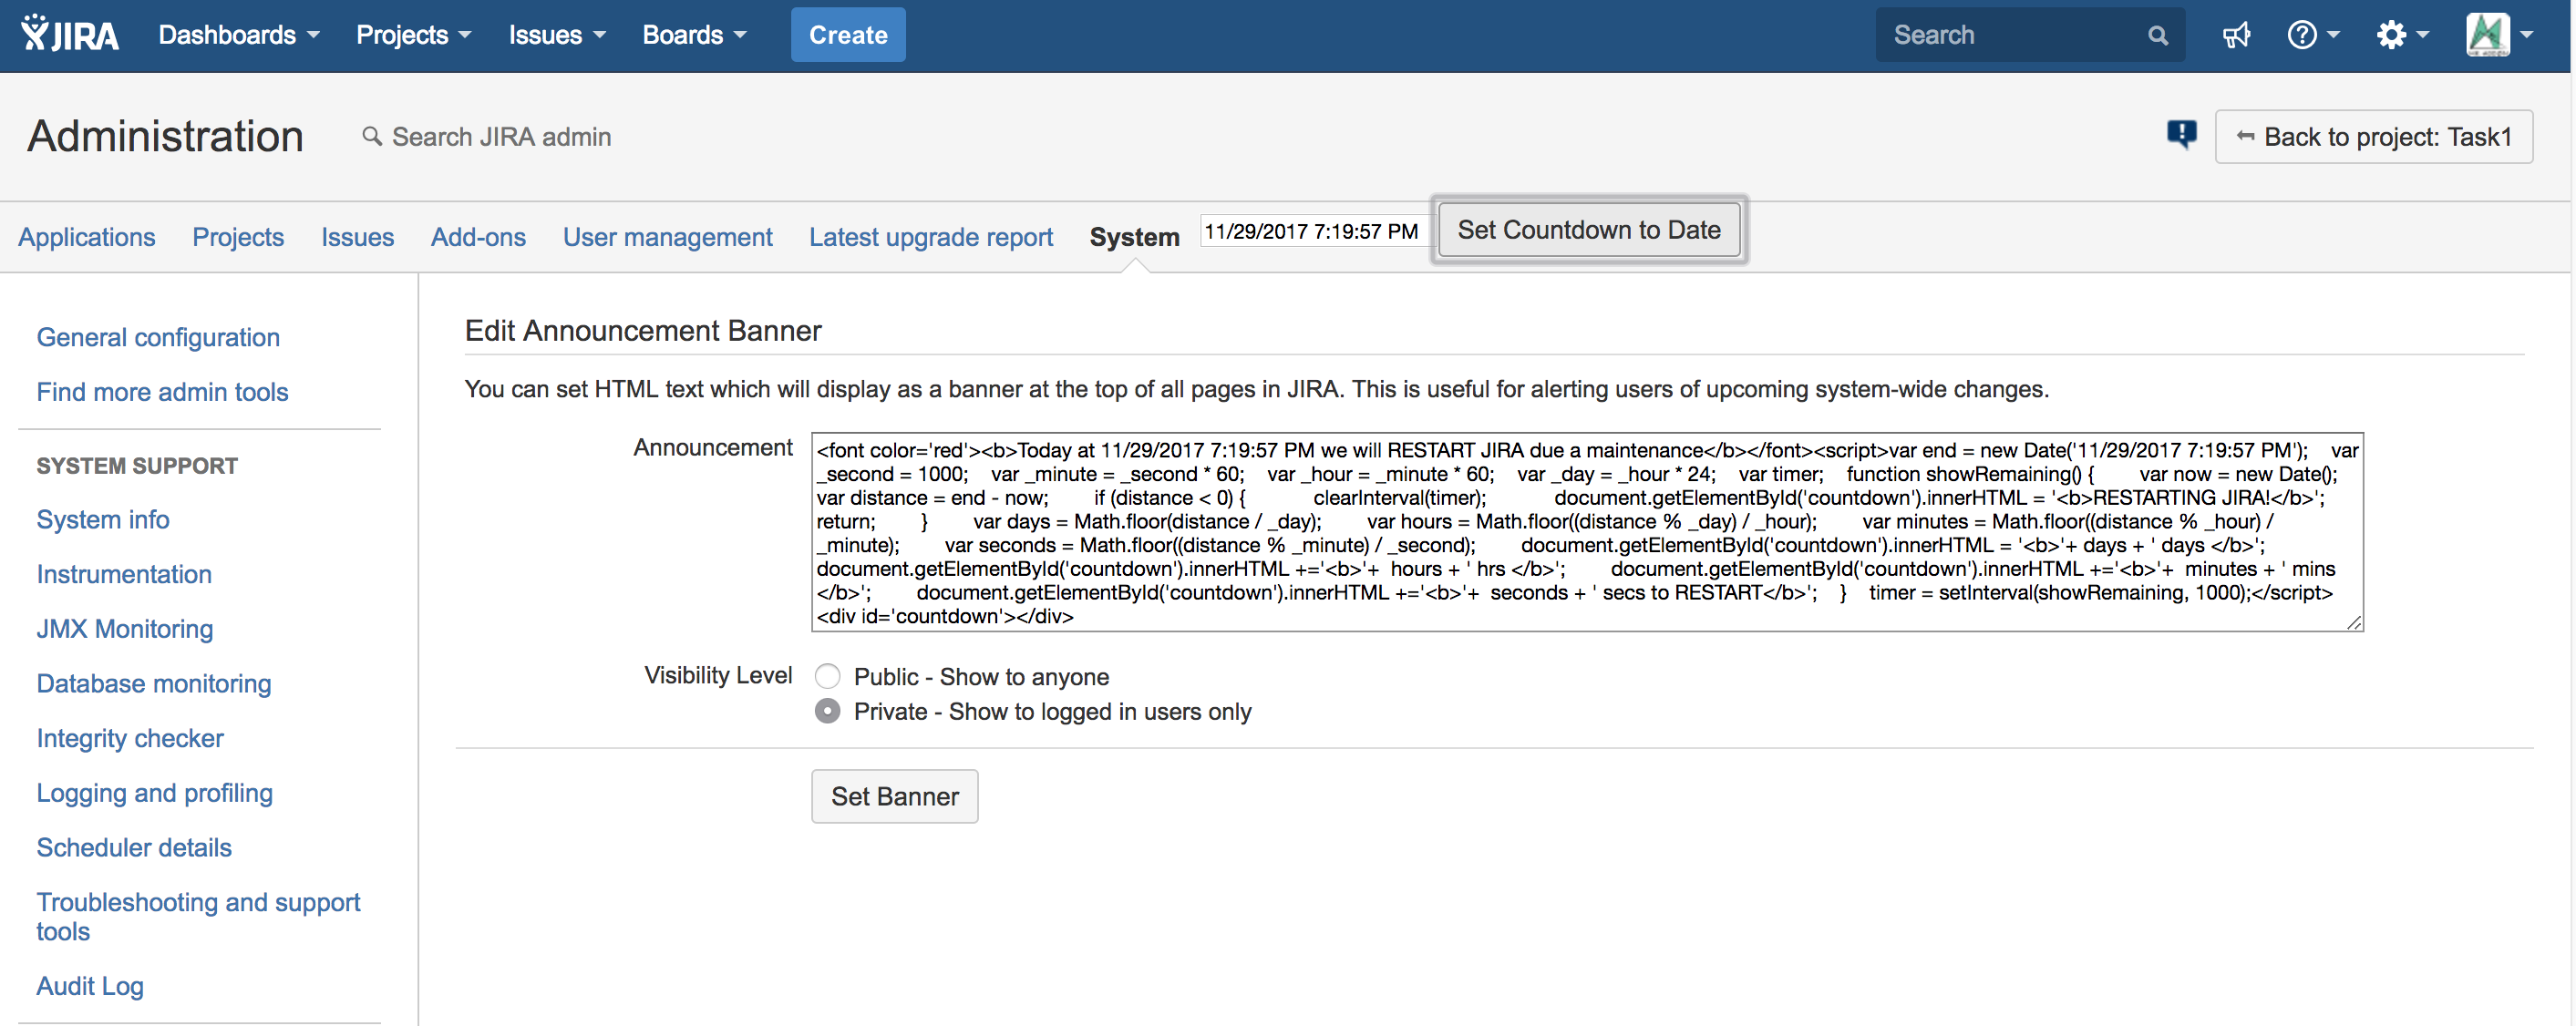The width and height of the screenshot is (2576, 1026).
Task: Click into the Announcement text area
Action: tap(1586, 532)
